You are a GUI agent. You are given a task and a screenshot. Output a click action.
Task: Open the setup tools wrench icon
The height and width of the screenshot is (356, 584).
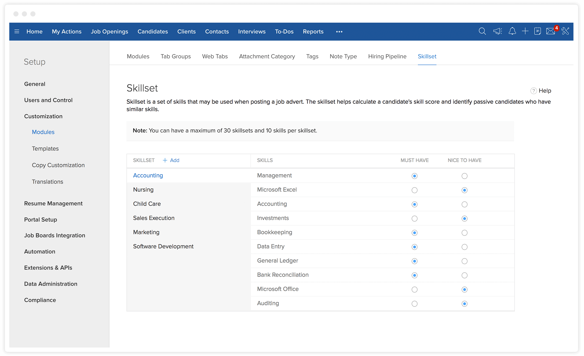[x=565, y=31]
